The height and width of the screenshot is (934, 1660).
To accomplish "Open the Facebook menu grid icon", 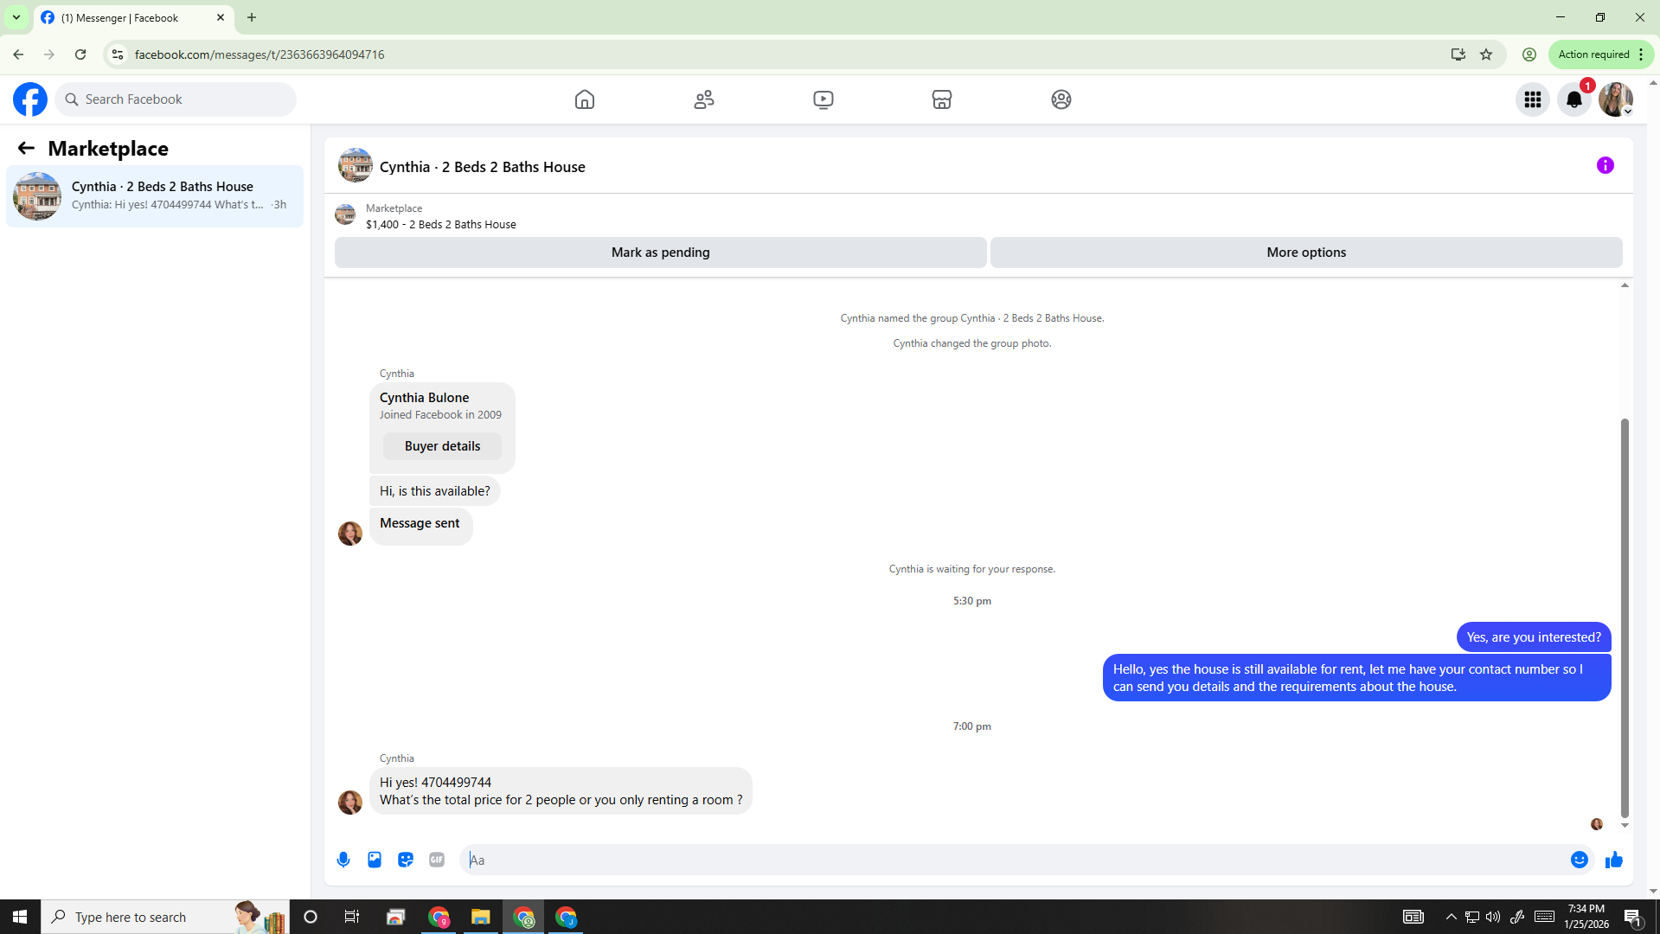I will (x=1533, y=99).
